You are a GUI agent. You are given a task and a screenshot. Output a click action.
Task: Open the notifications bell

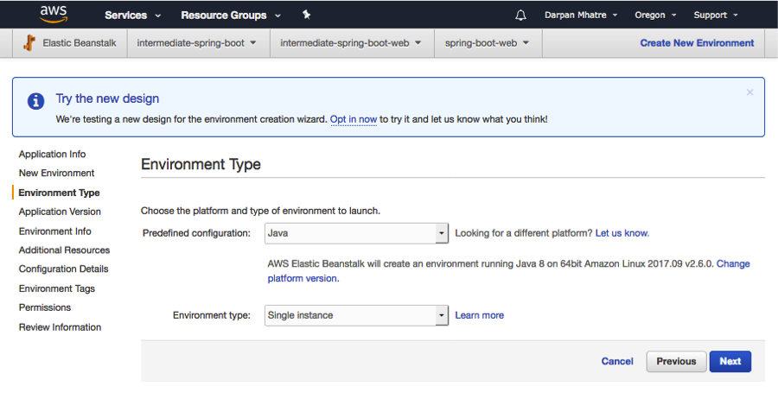pos(520,16)
